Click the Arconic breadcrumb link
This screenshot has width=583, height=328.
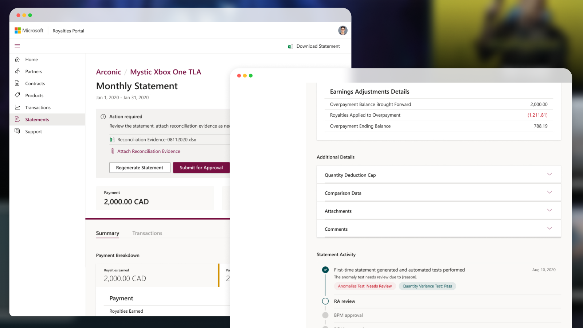tap(109, 72)
